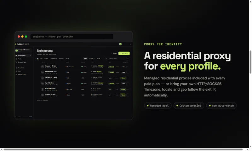
Task: Click the vertical scrollbar down arrow
Action: [x=250, y=146]
